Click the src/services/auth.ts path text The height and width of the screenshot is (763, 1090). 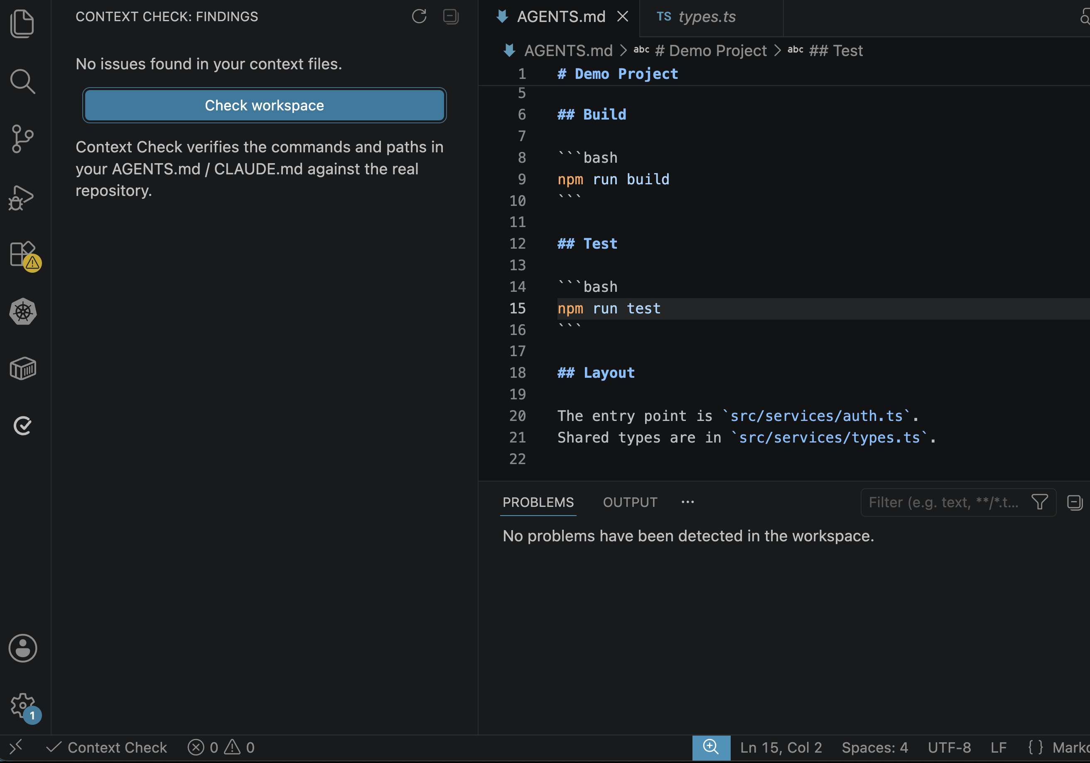tap(816, 416)
